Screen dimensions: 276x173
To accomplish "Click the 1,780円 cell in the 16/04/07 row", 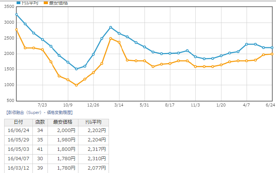I will coord(63,159).
